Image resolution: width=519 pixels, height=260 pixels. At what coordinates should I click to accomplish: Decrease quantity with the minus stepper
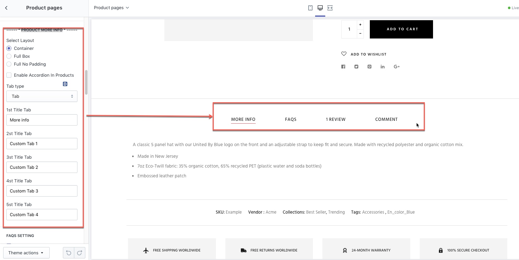360,33
